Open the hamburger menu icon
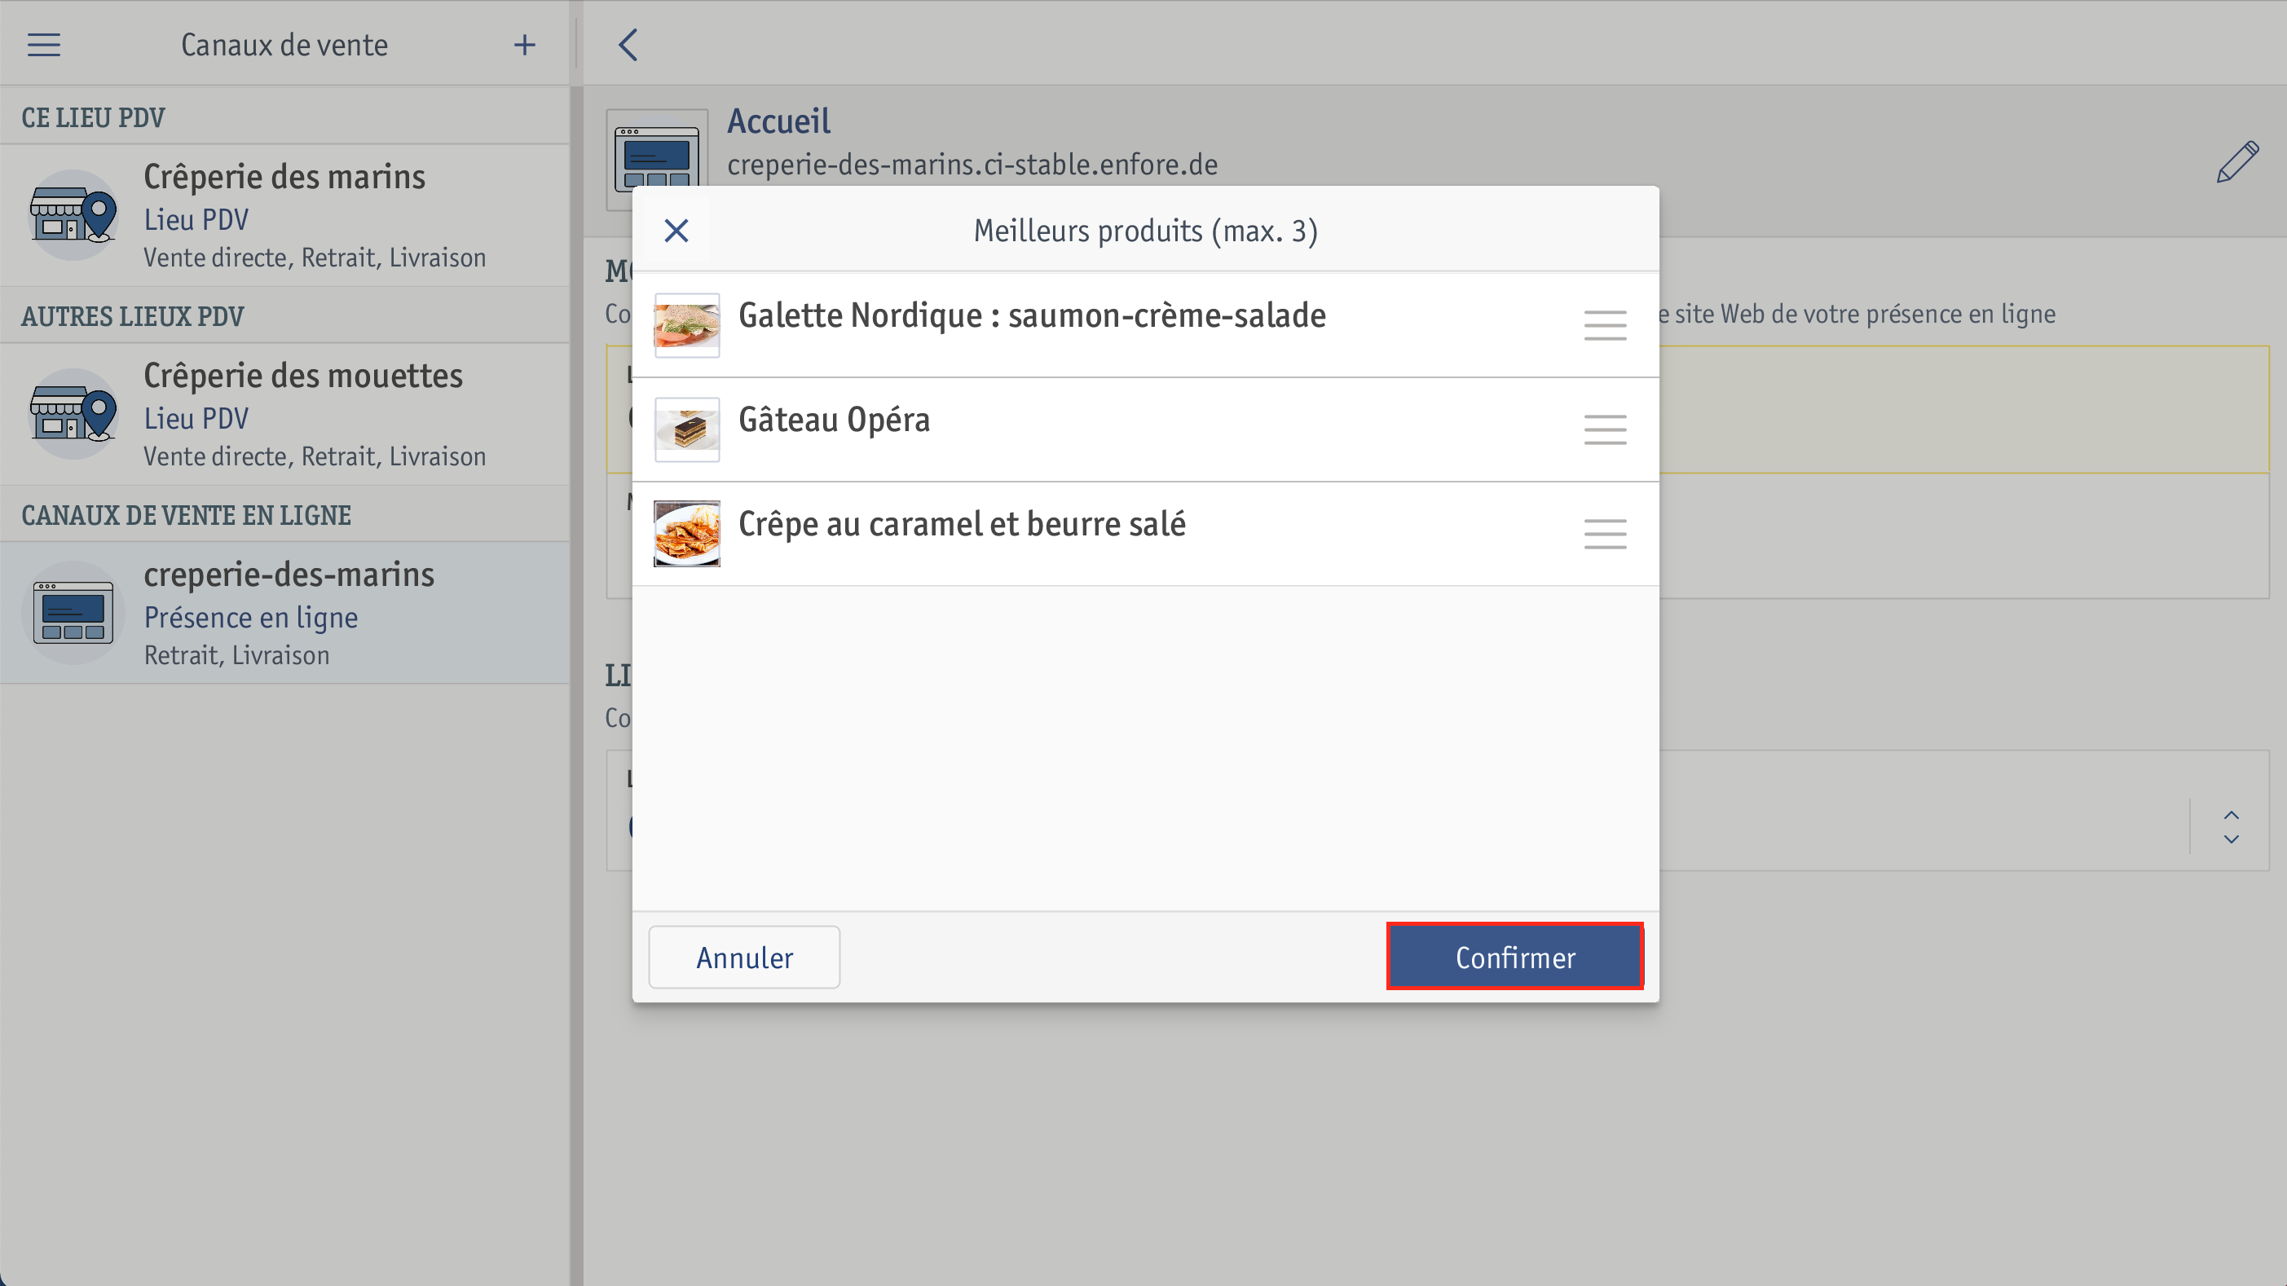The image size is (2287, 1286). coord(43,44)
